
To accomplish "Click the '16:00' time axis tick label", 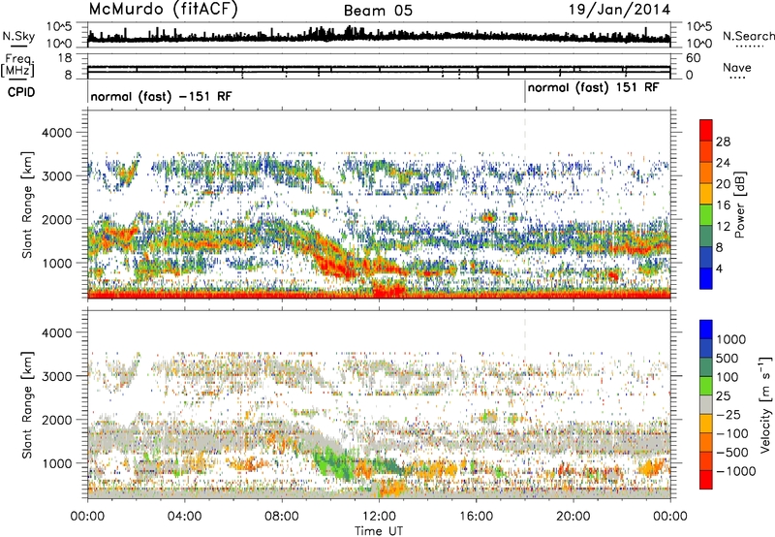I will [x=476, y=517].
